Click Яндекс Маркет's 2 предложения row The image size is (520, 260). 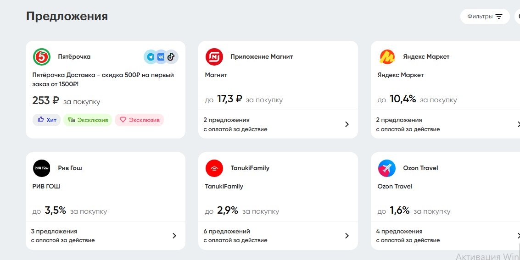pyautogui.click(x=445, y=124)
